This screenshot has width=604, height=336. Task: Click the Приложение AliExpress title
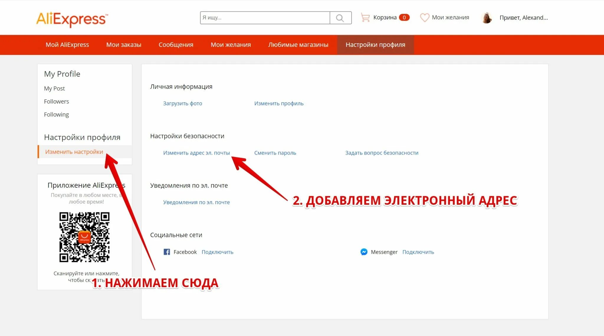pyautogui.click(x=86, y=185)
